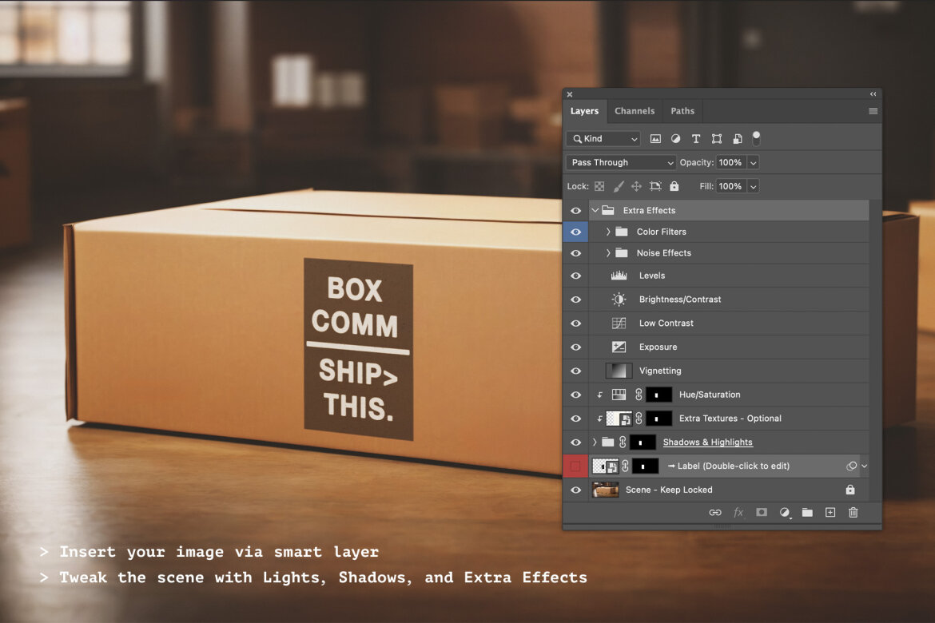Open the Layers panel menu
935x623 pixels.
click(873, 111)
